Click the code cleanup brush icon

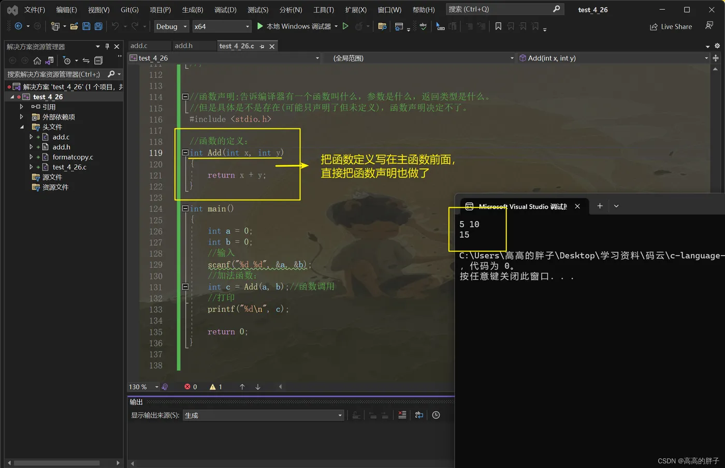pos(165,387)
